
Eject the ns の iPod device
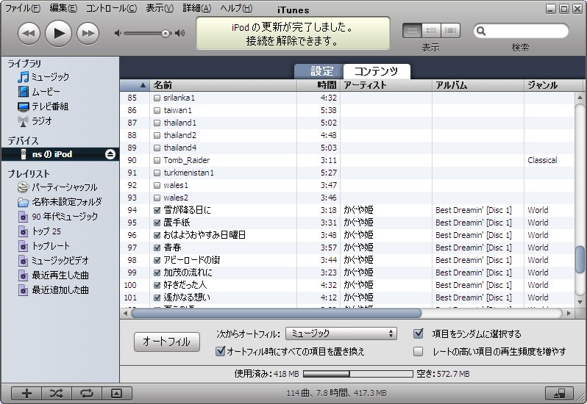coord(110,154)
